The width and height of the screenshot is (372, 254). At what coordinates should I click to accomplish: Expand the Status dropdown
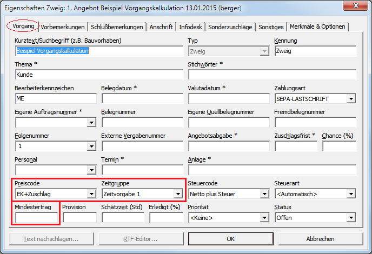click(x=351, y=218)
